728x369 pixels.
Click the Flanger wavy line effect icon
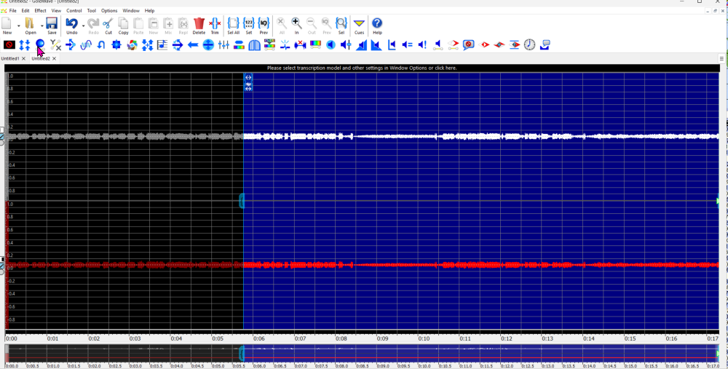[85, 45]
